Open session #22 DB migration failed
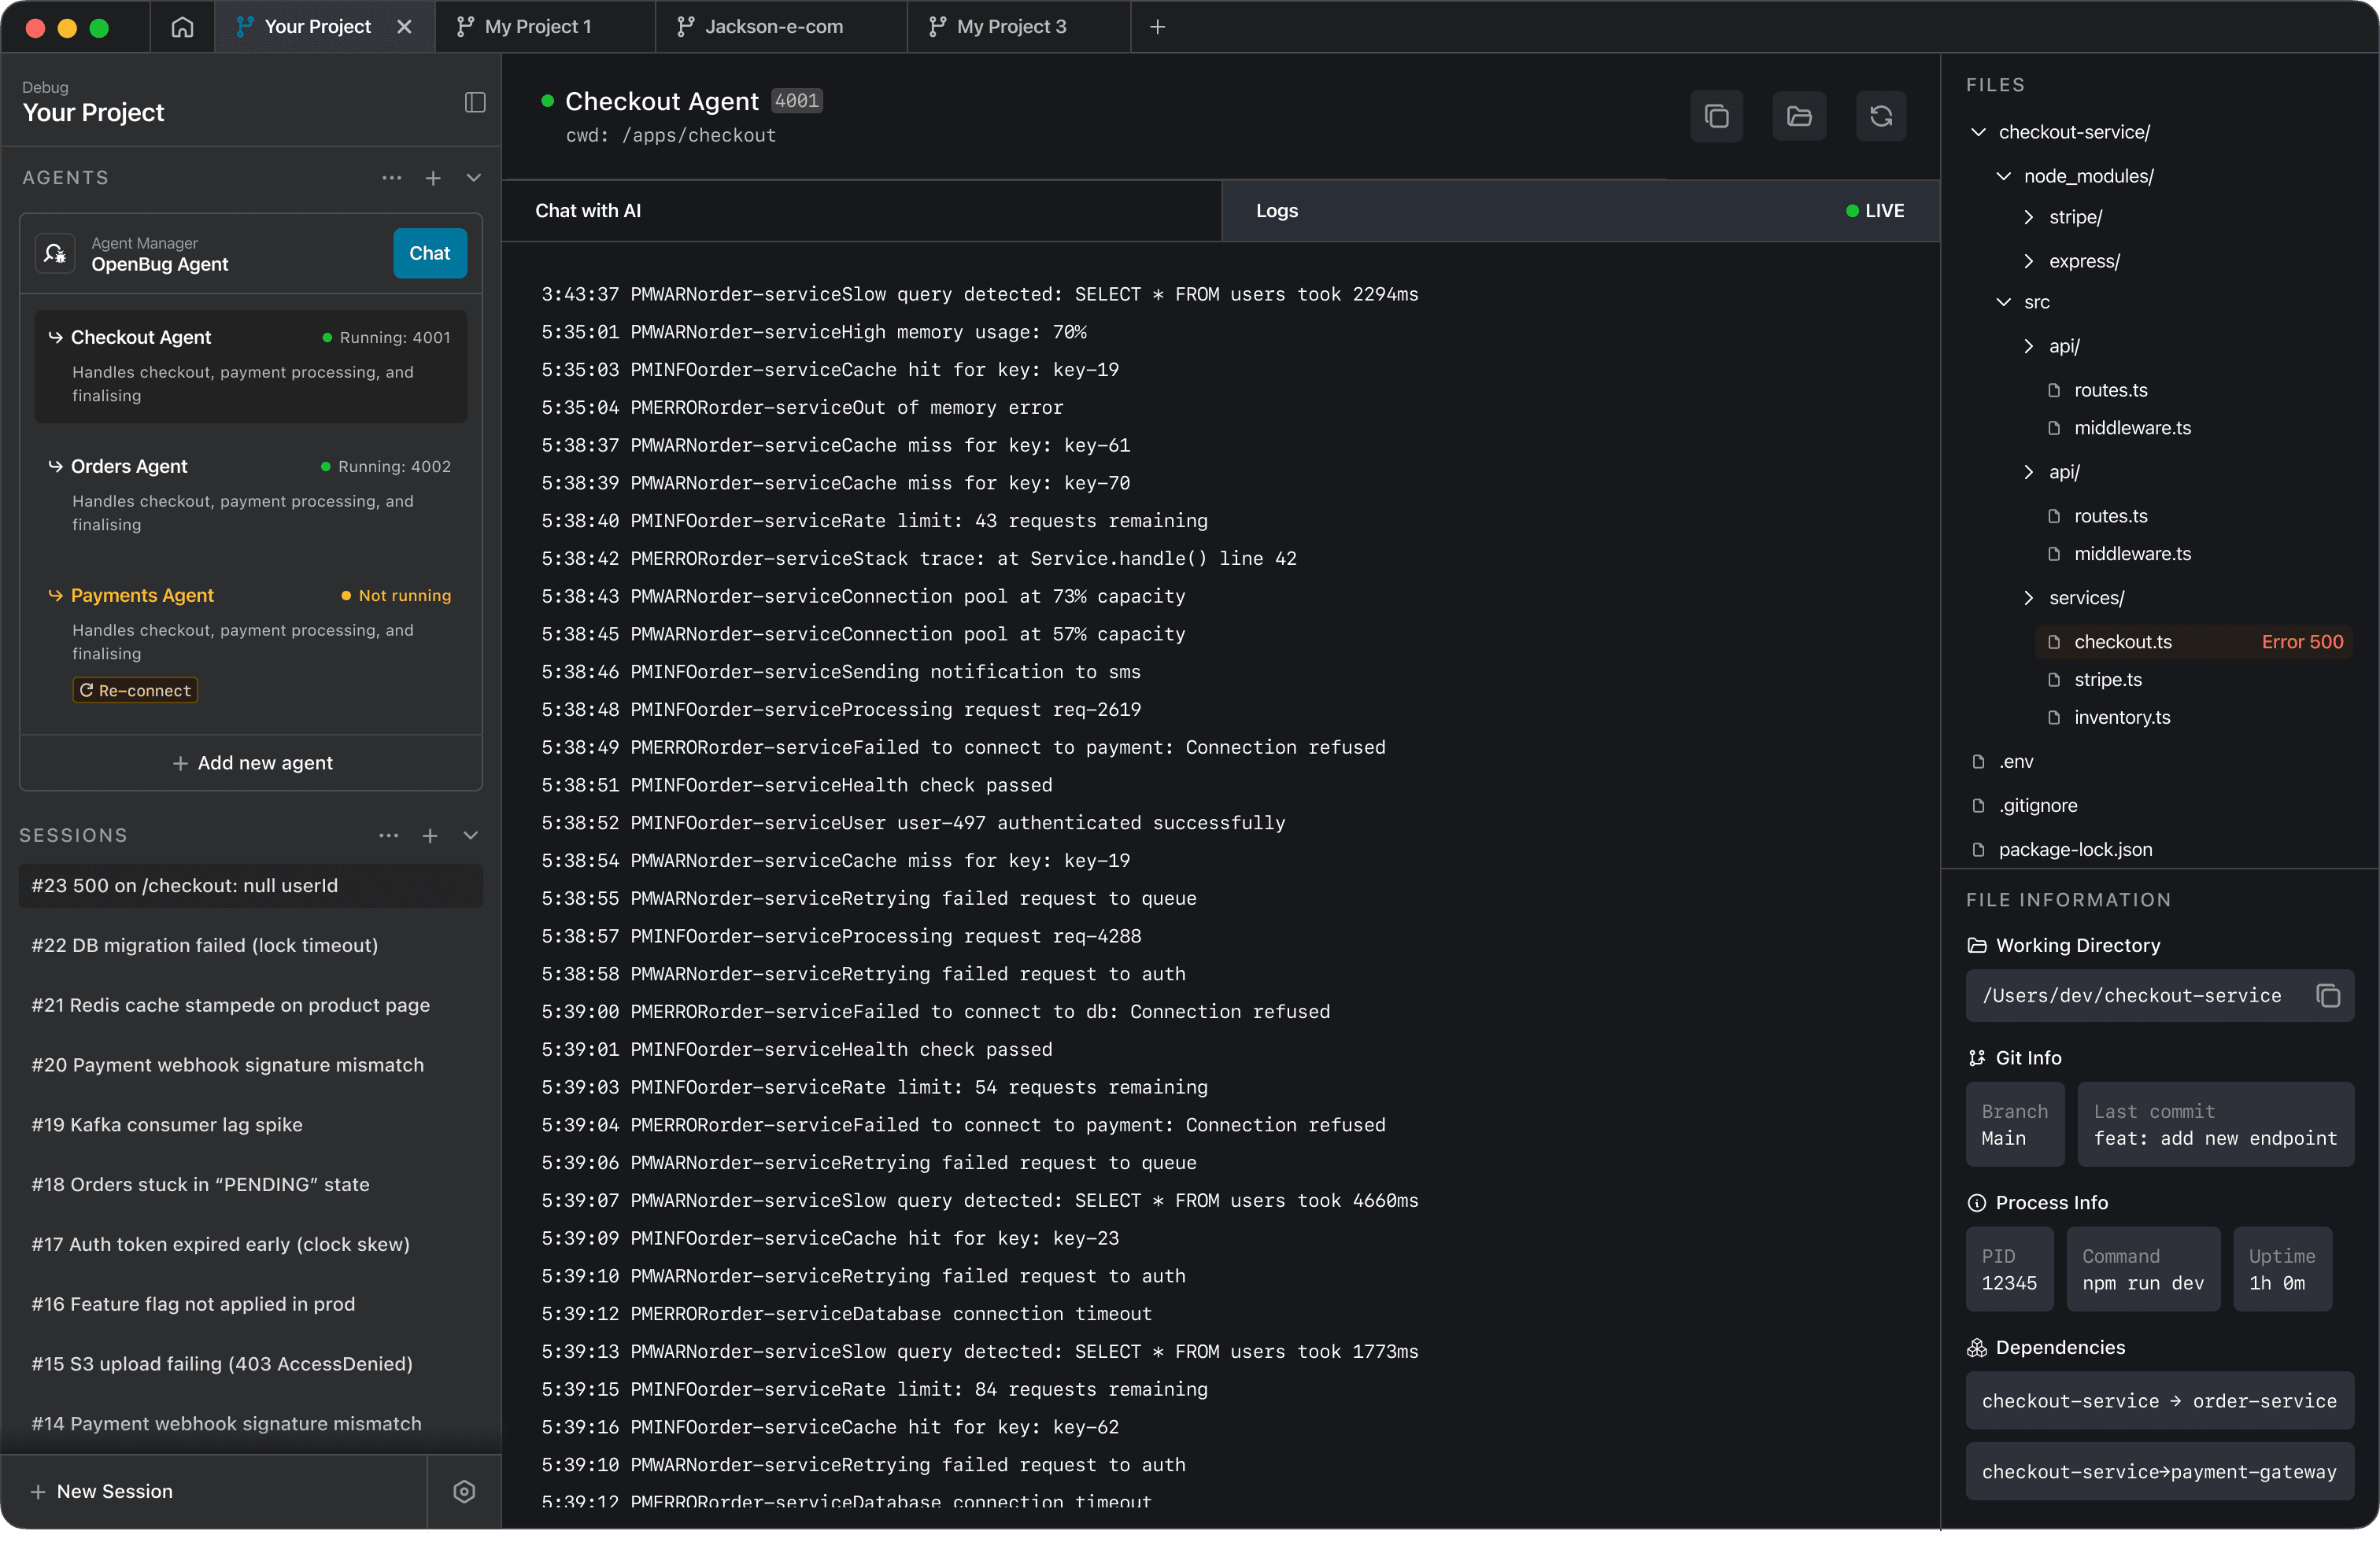2380x1542 pixels. point(205,946)
